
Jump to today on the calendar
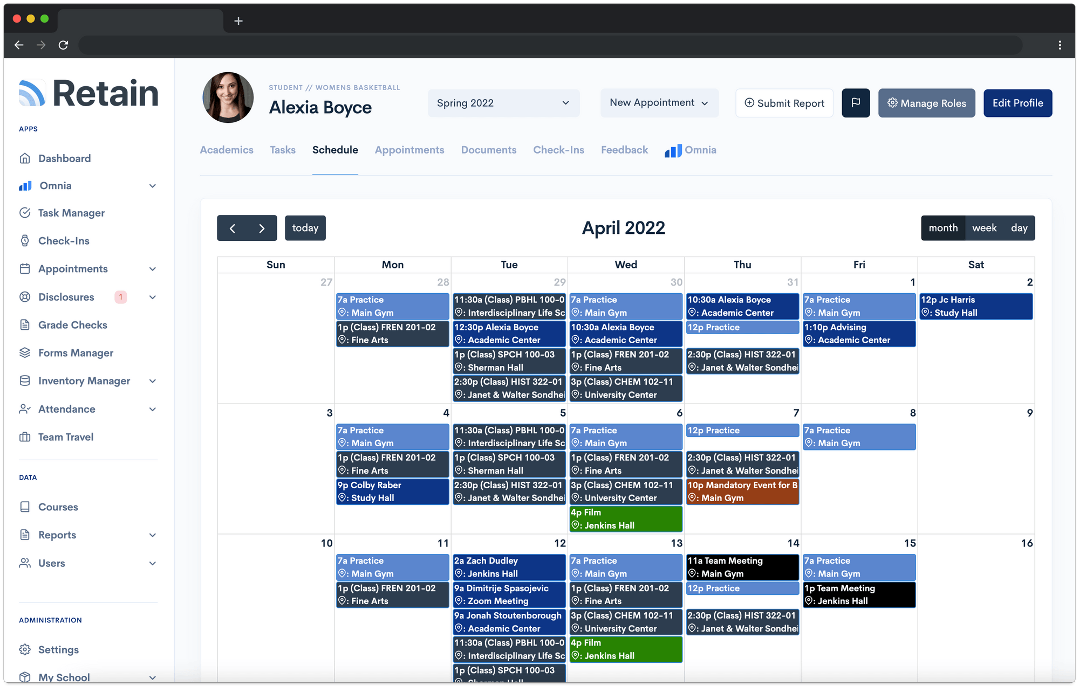305,227
